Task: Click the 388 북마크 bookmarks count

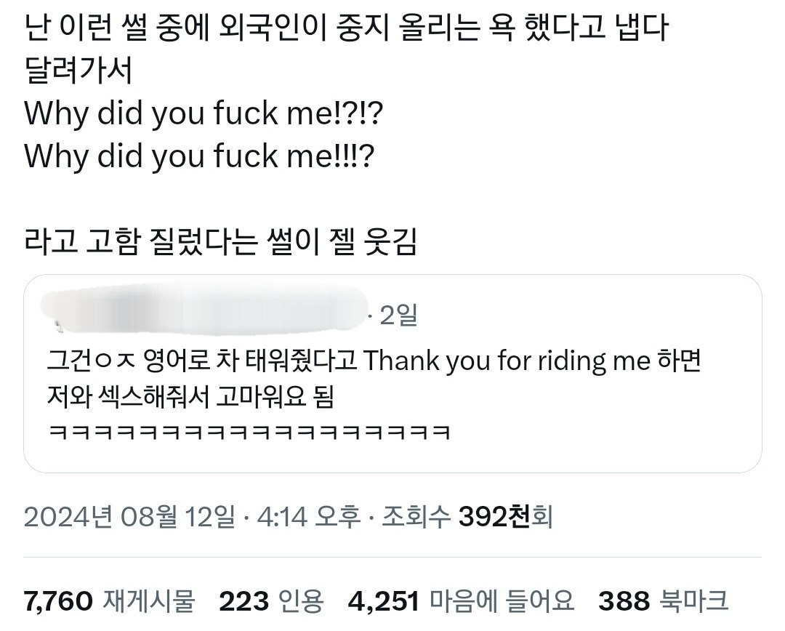Action: 663,601
